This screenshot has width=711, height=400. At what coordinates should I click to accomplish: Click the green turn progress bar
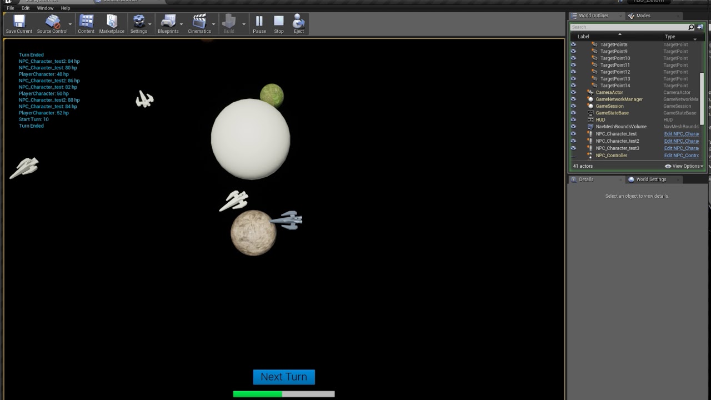[284, 394]
